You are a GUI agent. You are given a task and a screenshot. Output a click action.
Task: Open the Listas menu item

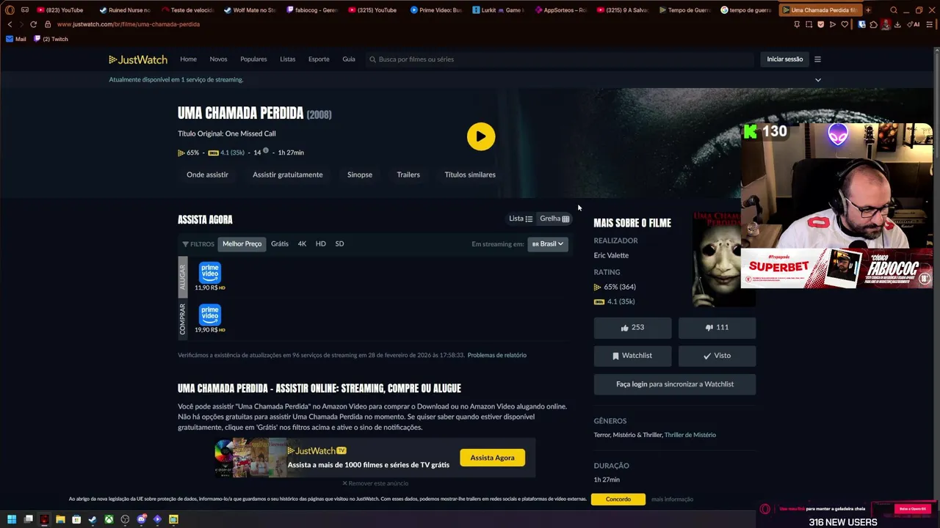pos(287,59)
